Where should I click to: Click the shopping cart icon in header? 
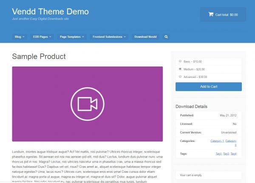[211, 14]
